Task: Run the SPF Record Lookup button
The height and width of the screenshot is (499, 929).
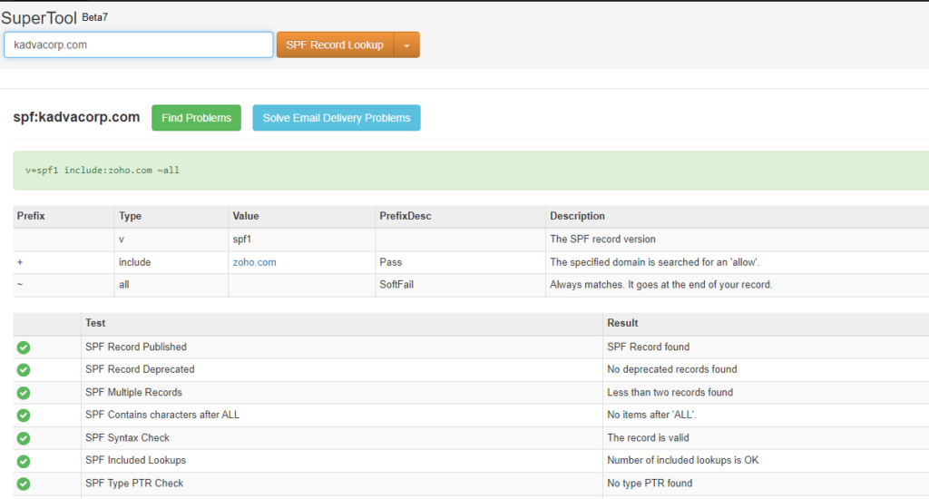Action: (335, 45)
